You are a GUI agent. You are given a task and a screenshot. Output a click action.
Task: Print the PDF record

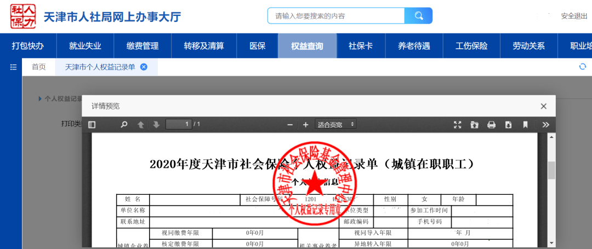coord(491,125)
